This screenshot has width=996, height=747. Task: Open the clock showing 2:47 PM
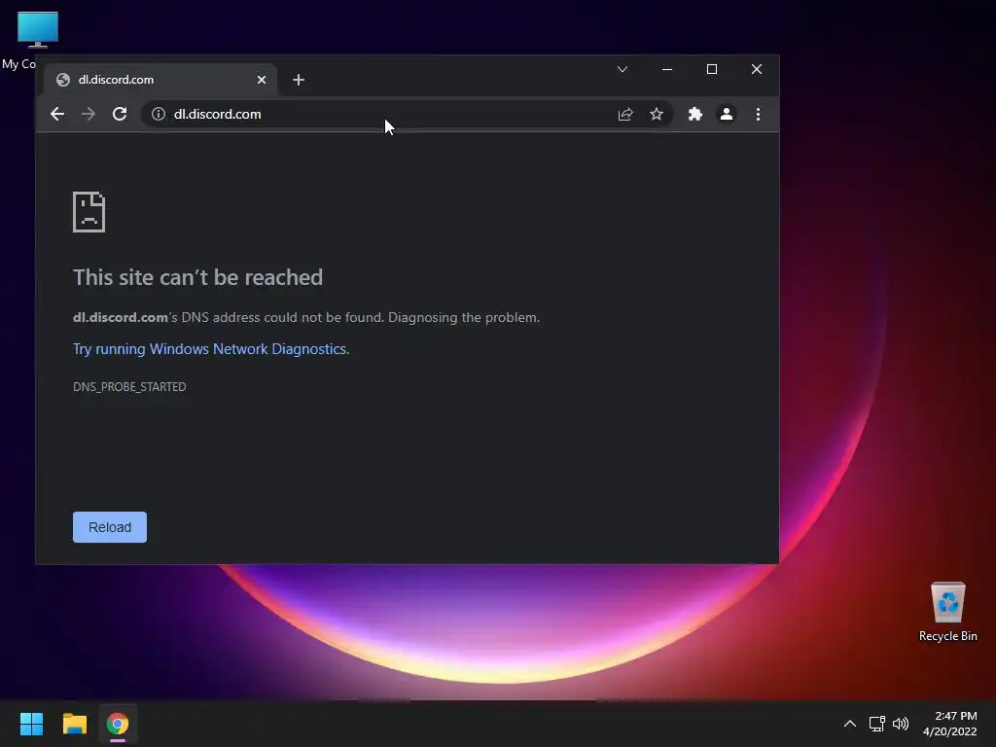pos(949,724)
